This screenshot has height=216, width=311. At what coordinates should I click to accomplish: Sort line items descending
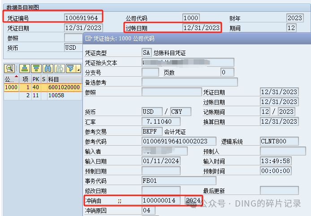coord(36,69)
